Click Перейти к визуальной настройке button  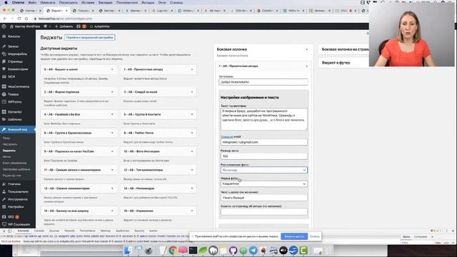point(90,37)
